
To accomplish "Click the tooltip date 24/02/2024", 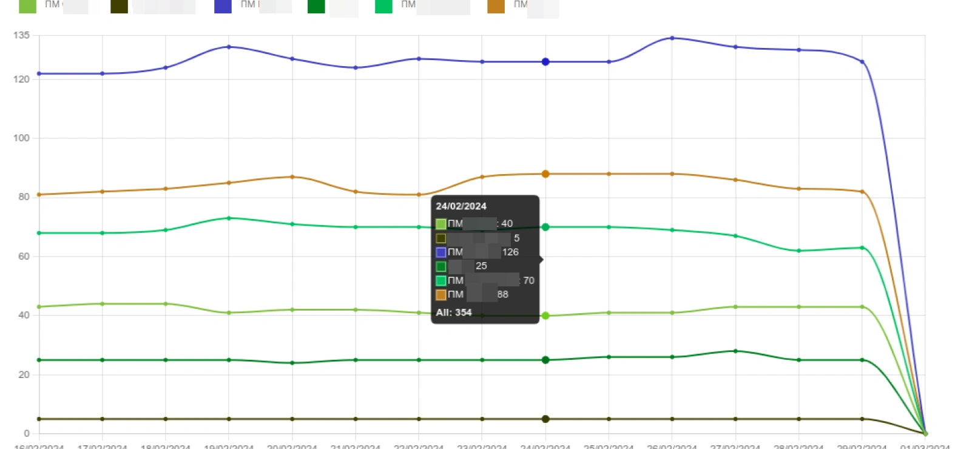I will click(461, 206).
